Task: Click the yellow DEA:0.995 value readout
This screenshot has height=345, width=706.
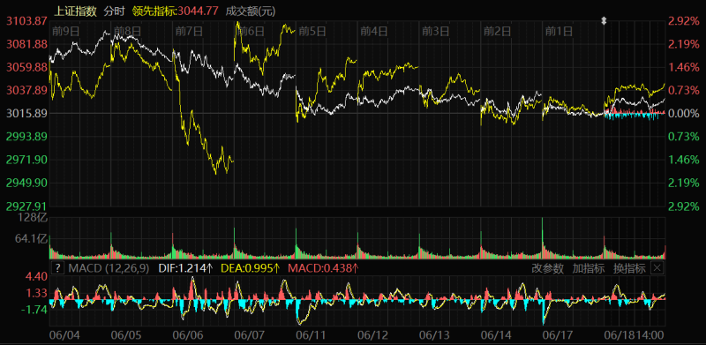Action: pos(251,269)
